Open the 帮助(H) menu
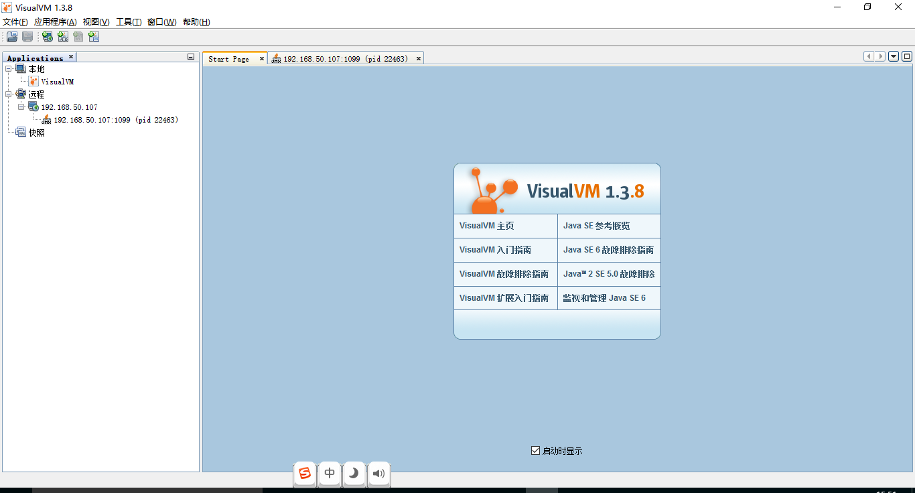Image resolution: width=915 pixels, height=493 pixels. [196, 22]
